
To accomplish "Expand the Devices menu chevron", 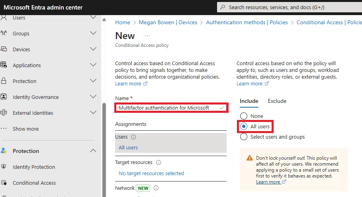I will point(93,49).
